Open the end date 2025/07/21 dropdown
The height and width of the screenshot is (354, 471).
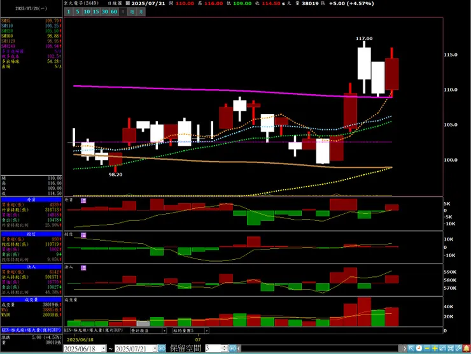pos(155,349)
